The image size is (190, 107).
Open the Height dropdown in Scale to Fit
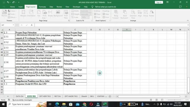point(91,14)
